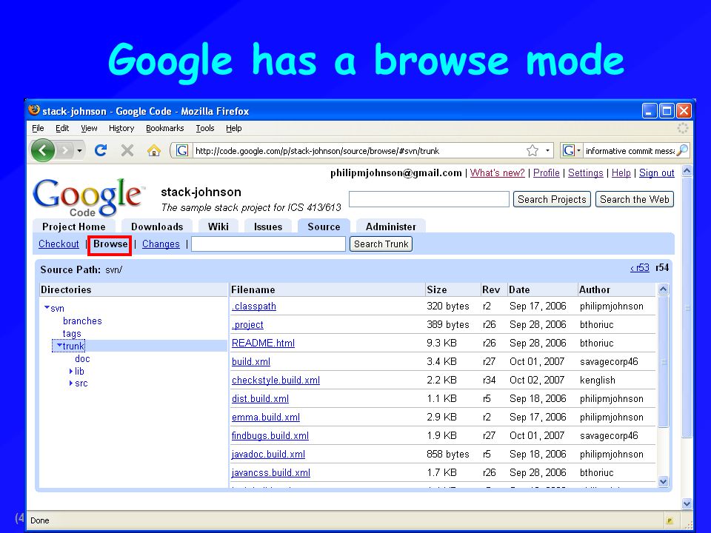Open the File menu
This screenshot has height=533, width=711.
click(x=38, y=128)
